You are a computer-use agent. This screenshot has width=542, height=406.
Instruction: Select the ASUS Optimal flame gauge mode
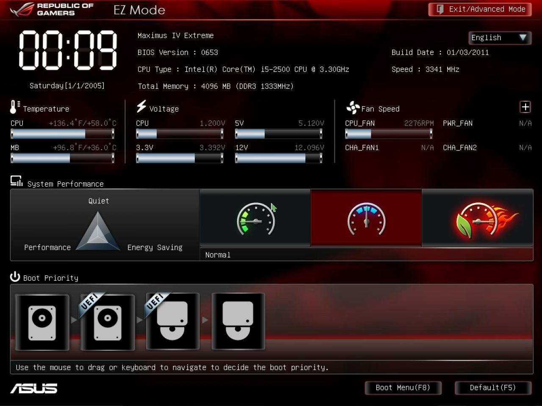478,218
